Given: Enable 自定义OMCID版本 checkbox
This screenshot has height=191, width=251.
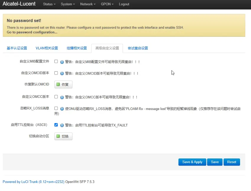Looking at the screenshot, I should pyautogui.click(x=56, y=73).
